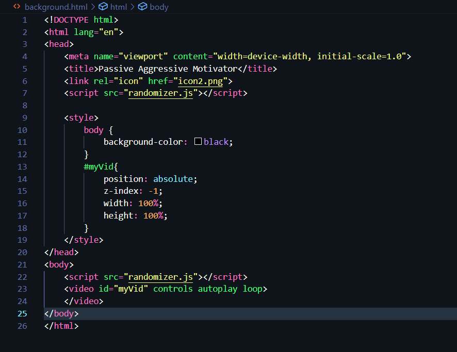Click the autoplay attribute
457x352 pixels.
(218, 289)
